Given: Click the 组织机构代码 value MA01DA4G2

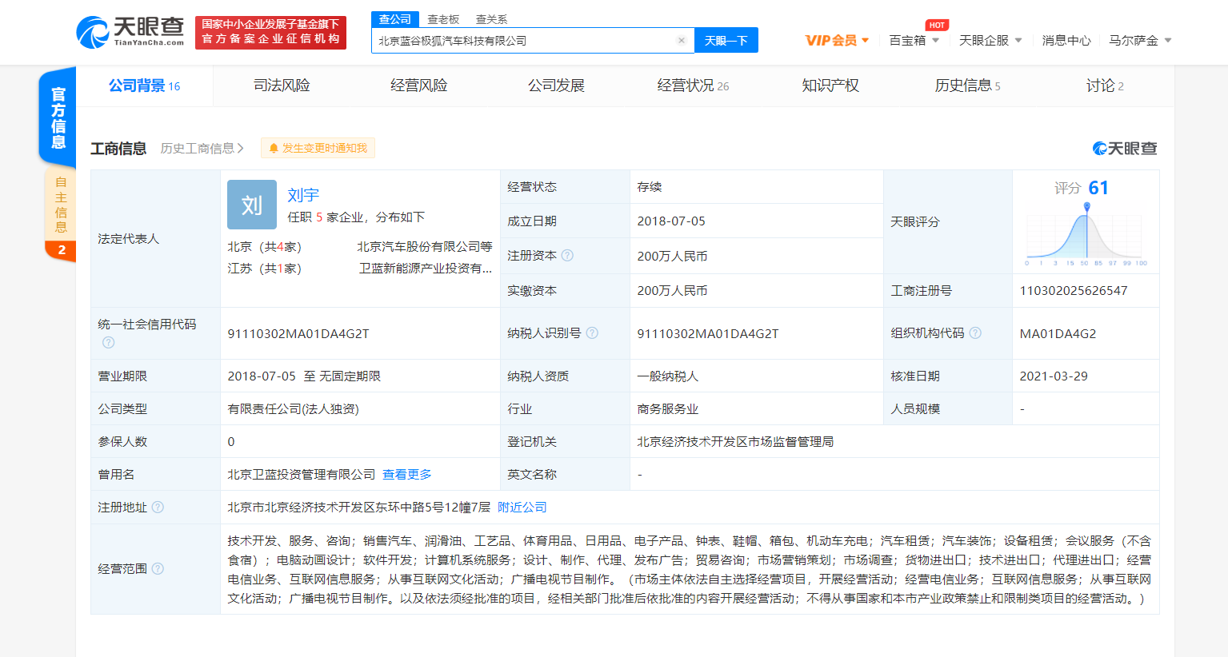Looking at the screenshot, I should pos(1058,334).
